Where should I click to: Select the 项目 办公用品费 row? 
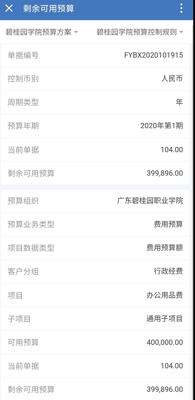tap(95, 295)
